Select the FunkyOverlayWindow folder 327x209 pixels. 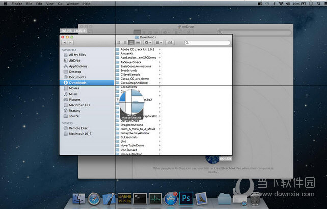click(x=134, y=133)
